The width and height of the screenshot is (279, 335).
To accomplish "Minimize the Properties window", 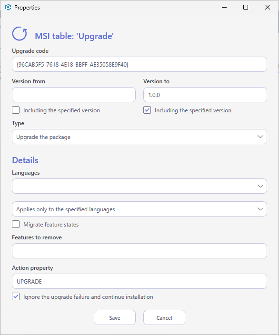I will [x=224, y=8].
